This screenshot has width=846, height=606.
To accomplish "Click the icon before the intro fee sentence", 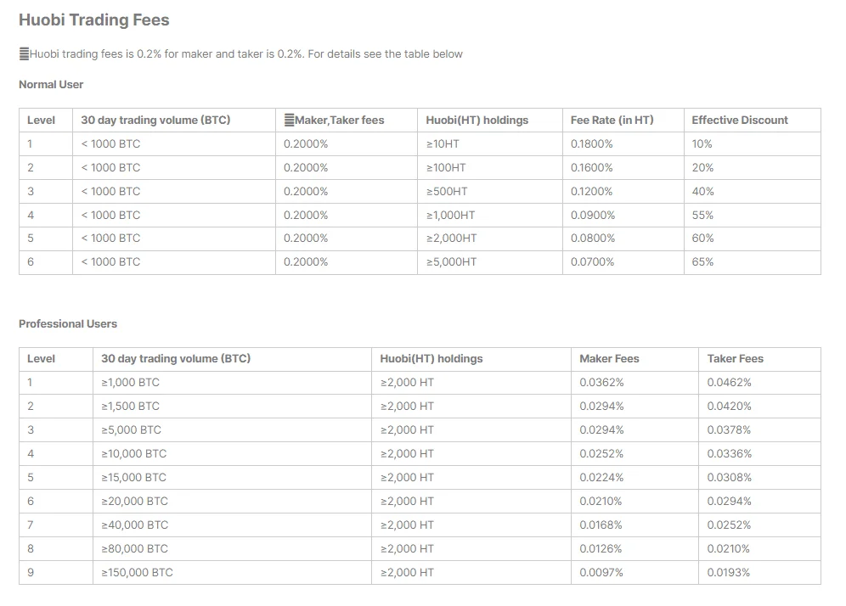I will coord(24,54).
